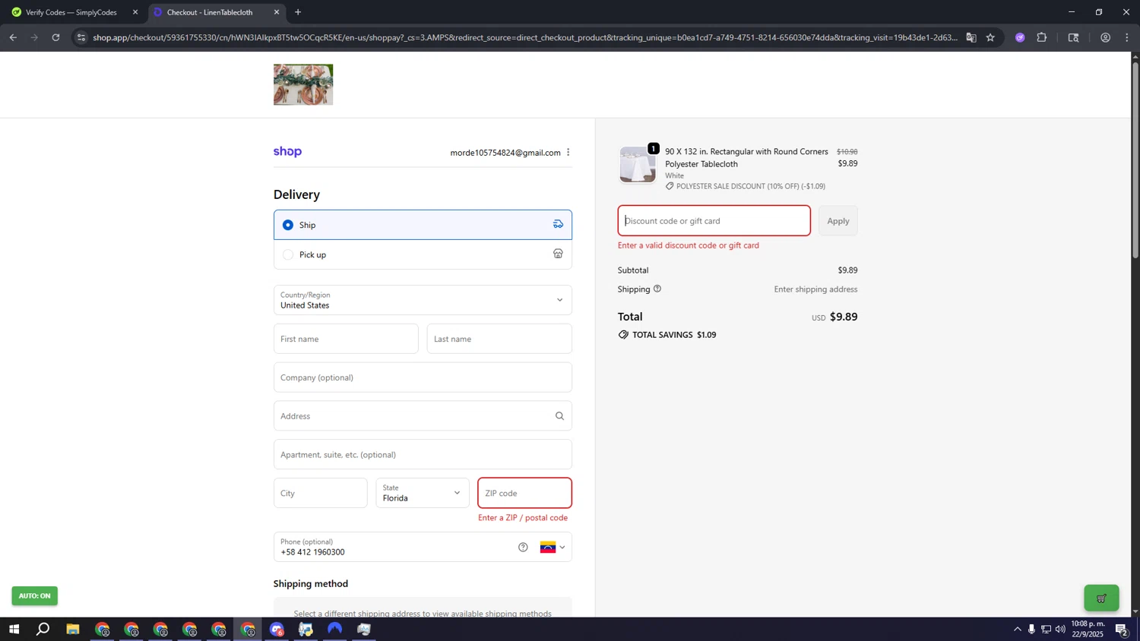The width and height of the screenshot is (1140, 641).
Task: Click the site information icon in address bar
Action: click(81, 37)
